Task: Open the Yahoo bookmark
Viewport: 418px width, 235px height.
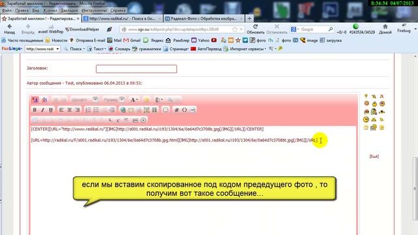Action: click(x=201, y=40)
